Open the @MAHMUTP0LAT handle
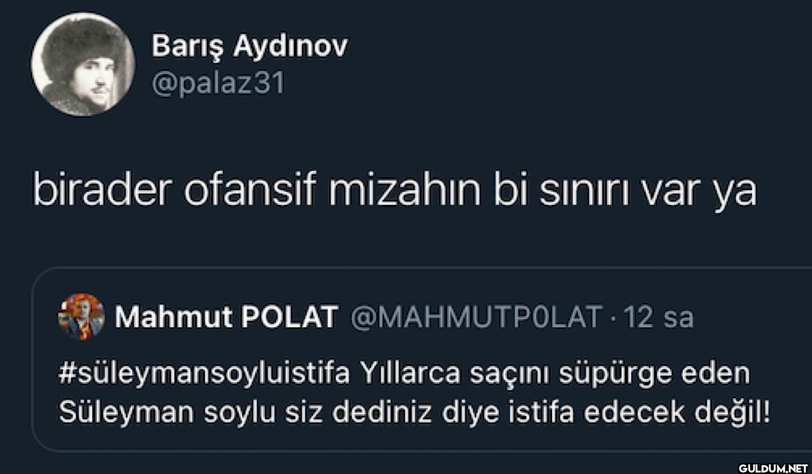The width and height of the screenshot is (812, 474). [477, 317]
